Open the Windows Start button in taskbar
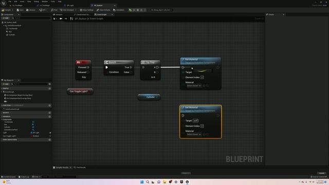The image size is (329, 185). coord(142,182)
